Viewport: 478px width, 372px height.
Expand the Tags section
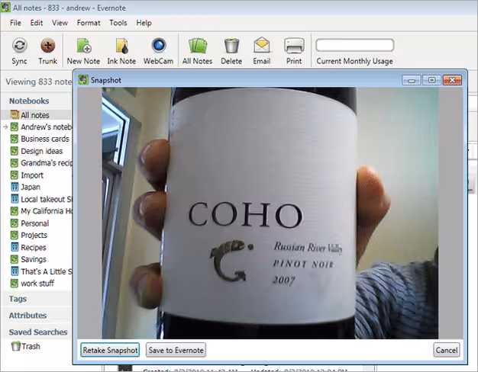tap(18, 299)
